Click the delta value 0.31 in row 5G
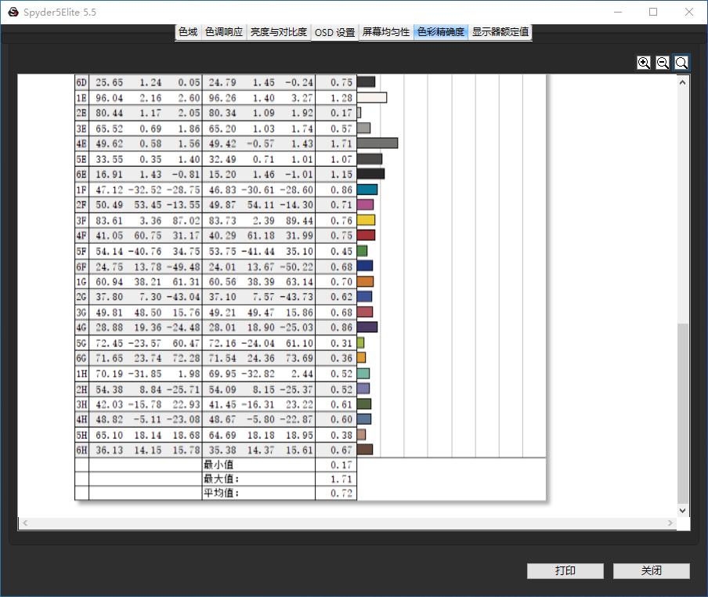 [341, 343]
